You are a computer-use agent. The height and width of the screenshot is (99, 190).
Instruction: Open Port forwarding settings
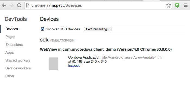click(x=98, y=29)
